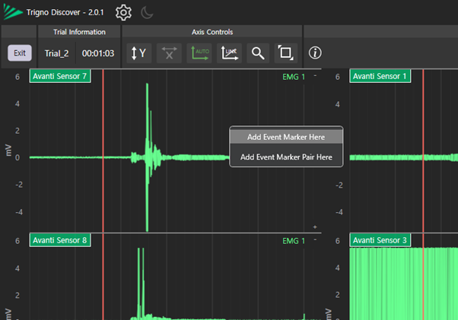
Task: Click the Axis Controls header
Action: [212, 32]
